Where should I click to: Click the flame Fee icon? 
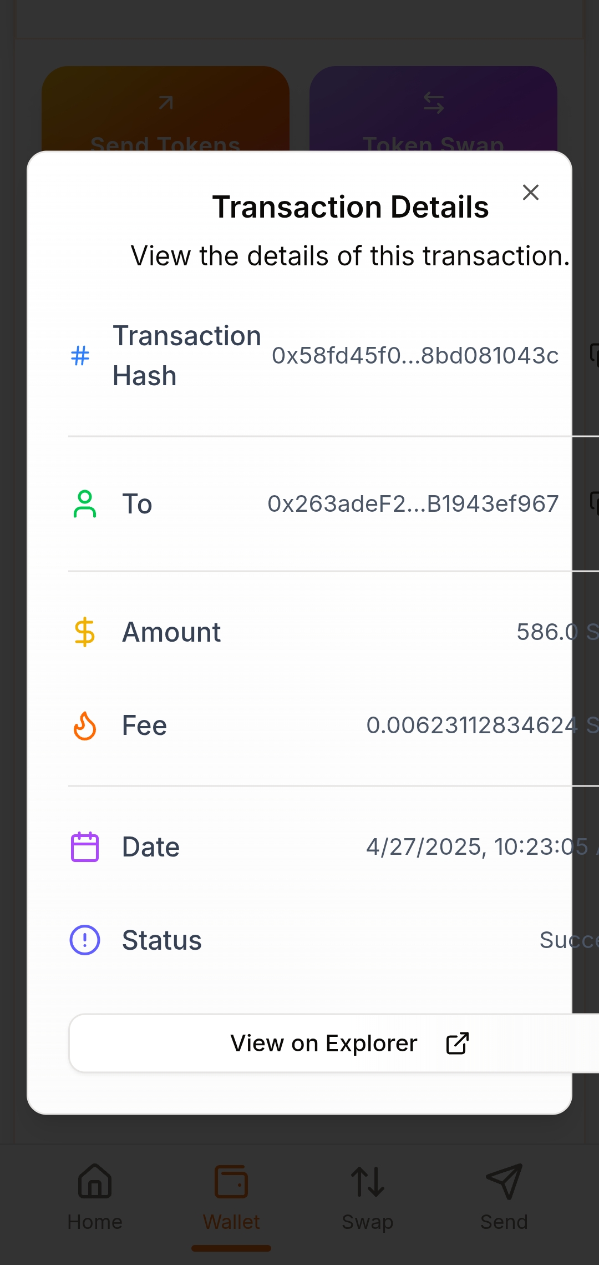tap(85, 725)
